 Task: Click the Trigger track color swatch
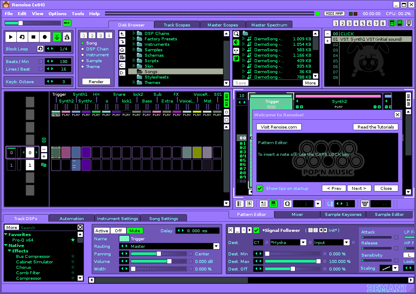pos(124,239)
